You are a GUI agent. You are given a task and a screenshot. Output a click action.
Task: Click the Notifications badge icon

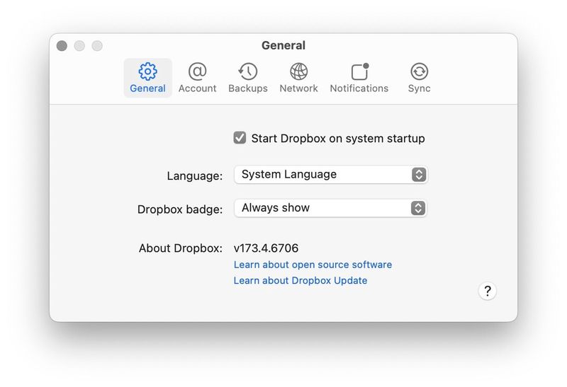359,71
